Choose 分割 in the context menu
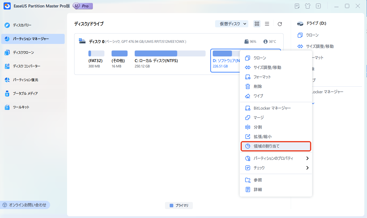This screenshot has width=367, height=218. [258, 127]
